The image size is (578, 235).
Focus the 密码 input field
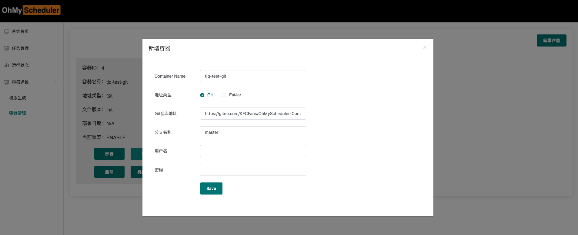[x=253, y=170]
